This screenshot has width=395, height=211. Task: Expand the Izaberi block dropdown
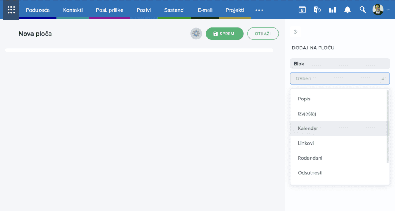coord(339,78)
